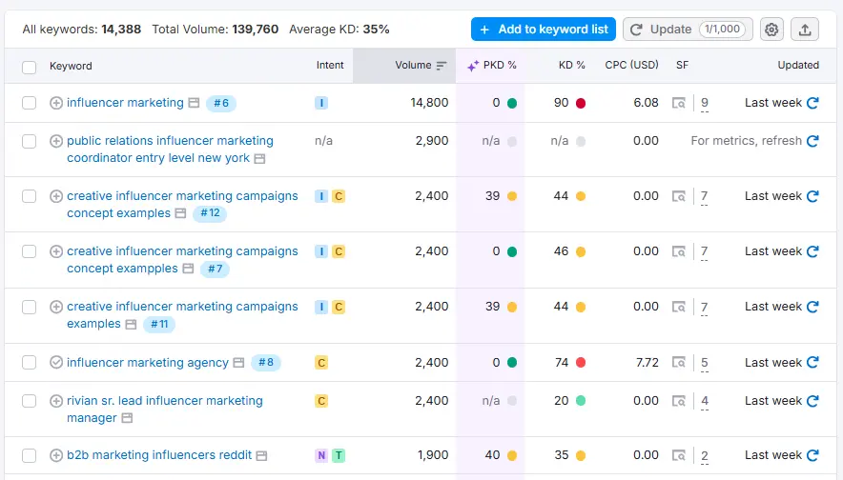Click the export upload icon
843x480 pixels.
pyautogui.click(x=805, y=30)
